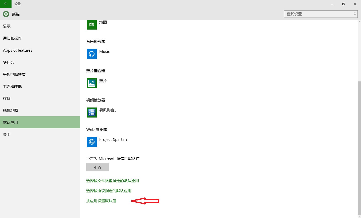Click the scrollbar down arrow
Image resolution: width=361 pixels, height=218 pixels.
coord(359,216)
